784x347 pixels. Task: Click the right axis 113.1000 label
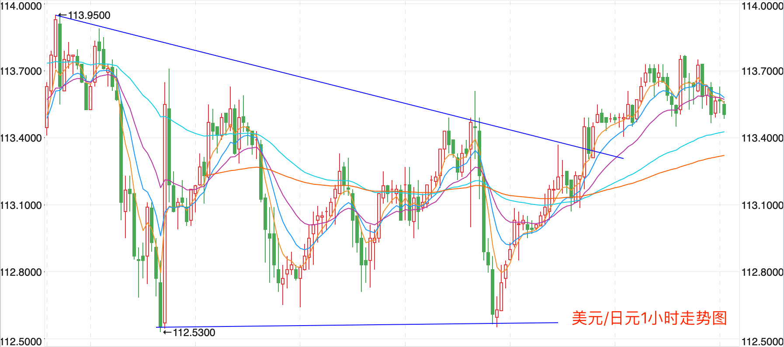(x=763, y=205)
